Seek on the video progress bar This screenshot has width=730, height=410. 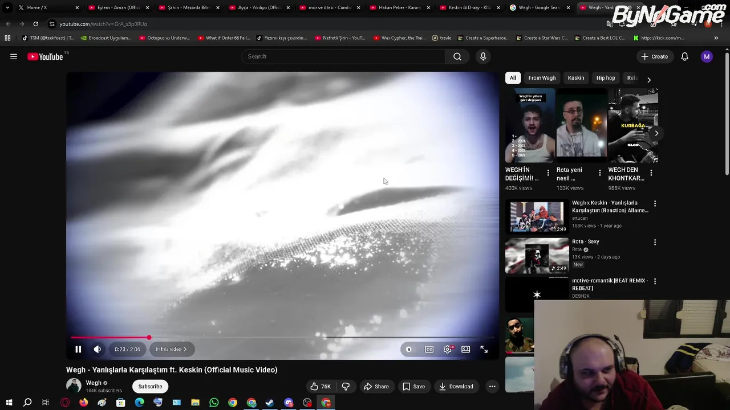(282, 338)
